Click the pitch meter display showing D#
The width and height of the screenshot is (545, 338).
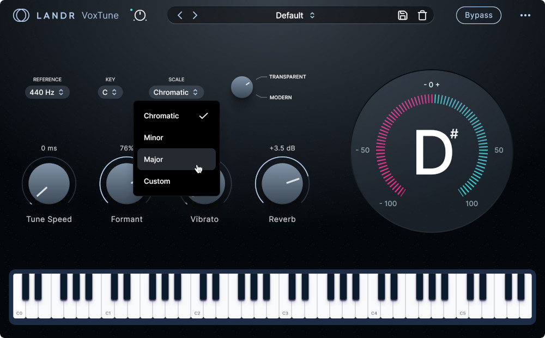click(x=431, y=150)
